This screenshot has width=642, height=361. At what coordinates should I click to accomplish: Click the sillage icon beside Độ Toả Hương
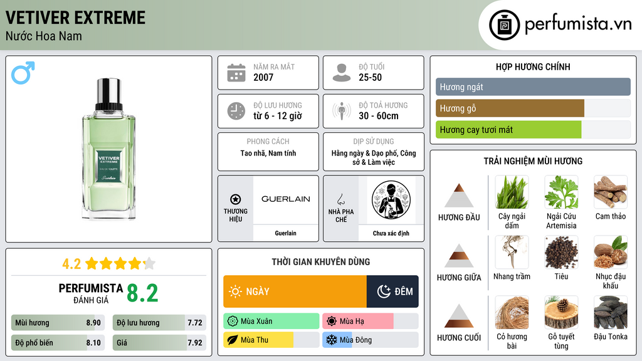pos(342,111)
